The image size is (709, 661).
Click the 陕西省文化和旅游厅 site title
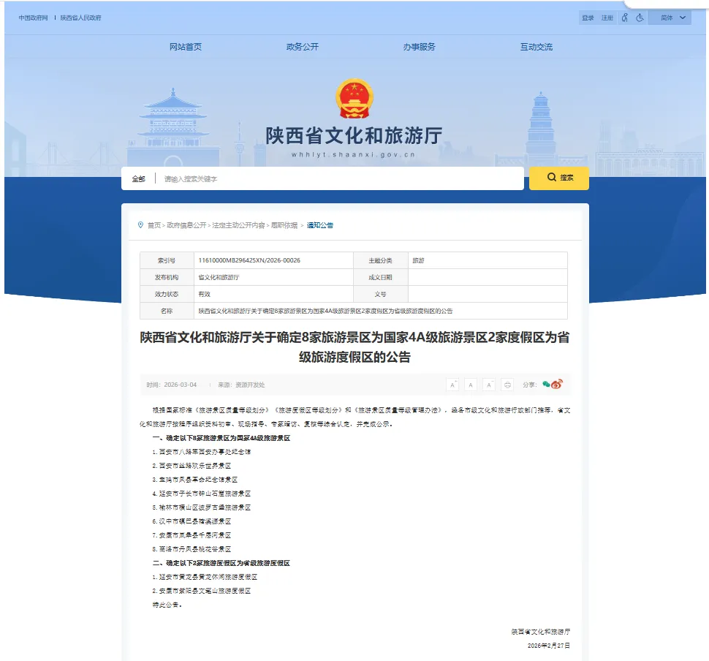pos(354,135)
